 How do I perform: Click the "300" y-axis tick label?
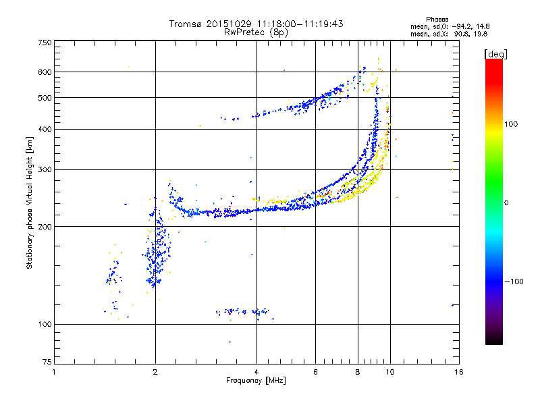(x=45, y=170)
